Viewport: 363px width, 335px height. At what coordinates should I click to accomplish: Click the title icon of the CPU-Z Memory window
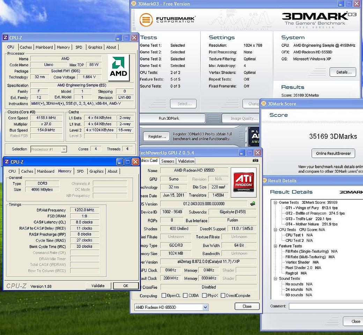coord(7,162)
